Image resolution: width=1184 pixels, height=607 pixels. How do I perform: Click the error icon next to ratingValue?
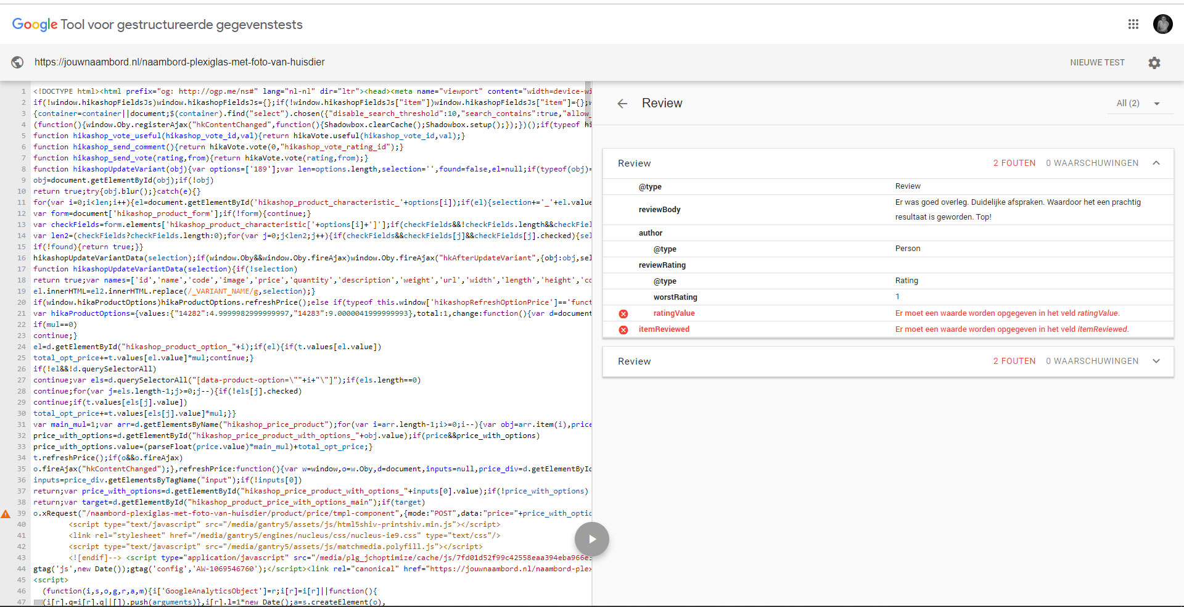tap(623, 313)
